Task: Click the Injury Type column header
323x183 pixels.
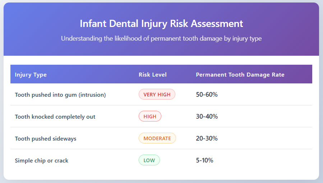Action: tap(31, 75)
